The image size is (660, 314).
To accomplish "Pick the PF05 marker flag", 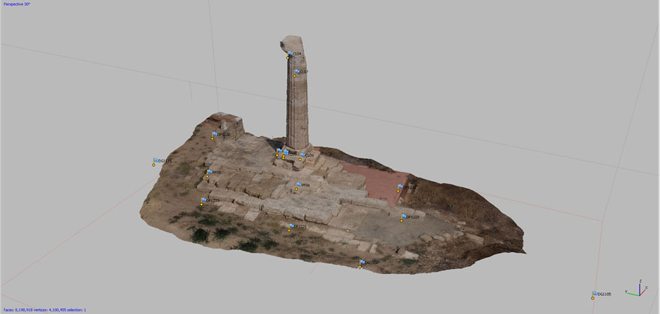I will pos(209,173).
